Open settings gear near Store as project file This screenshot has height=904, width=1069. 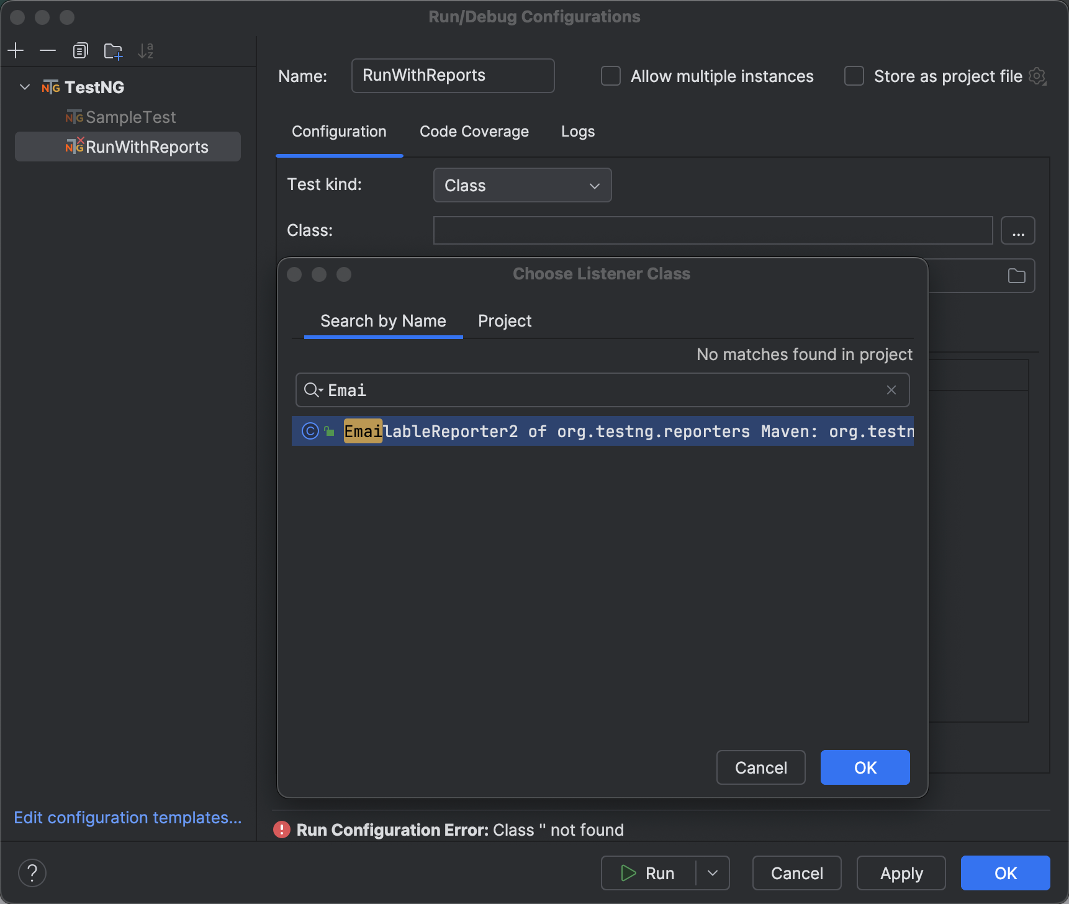1037,76
